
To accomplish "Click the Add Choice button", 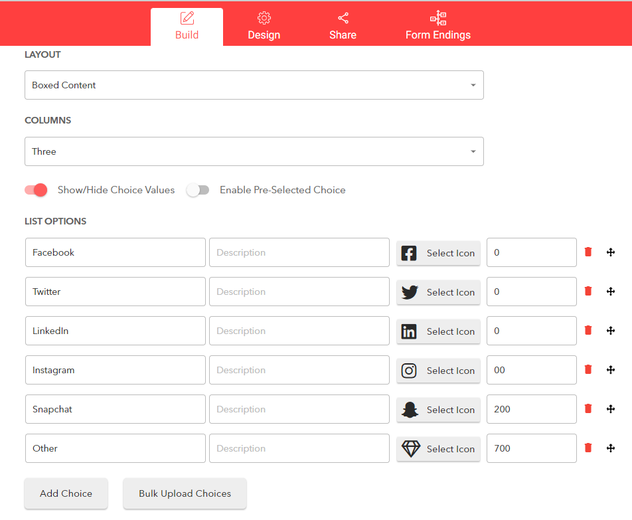I will [x=66, y=493].
